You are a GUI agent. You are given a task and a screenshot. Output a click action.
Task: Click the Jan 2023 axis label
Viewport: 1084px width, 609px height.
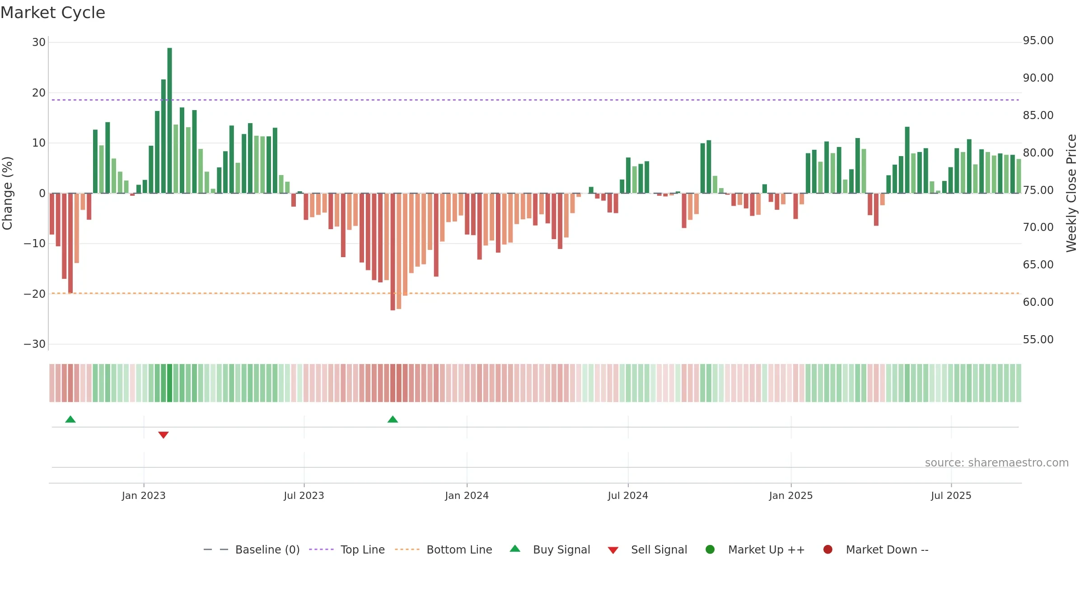(x=144, y=495)
